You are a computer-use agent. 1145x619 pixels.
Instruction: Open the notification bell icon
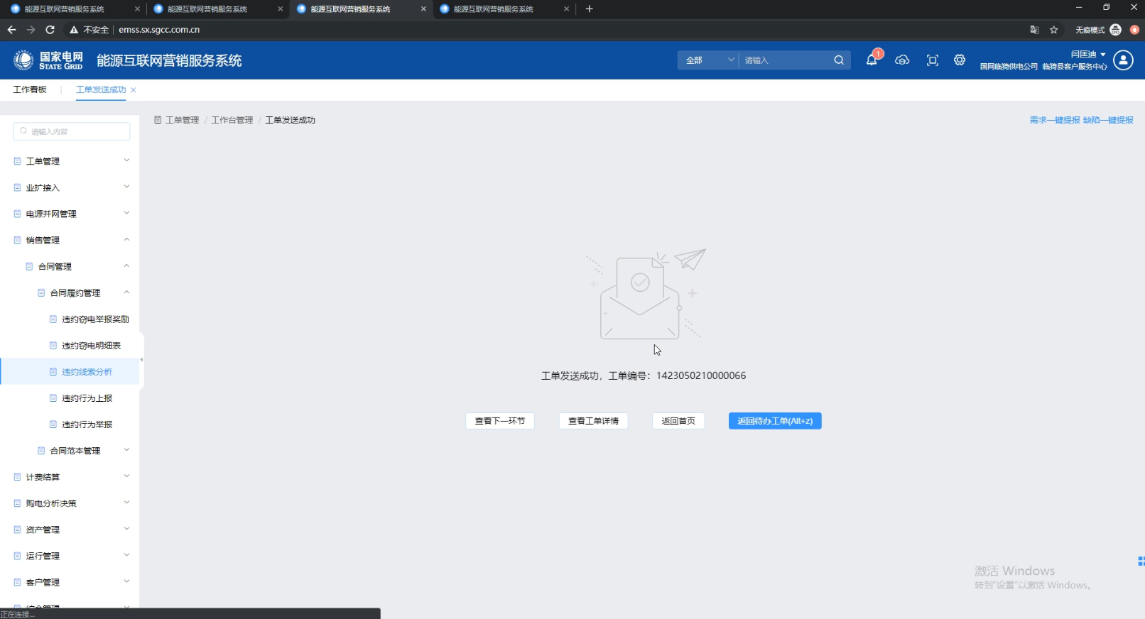872,60
